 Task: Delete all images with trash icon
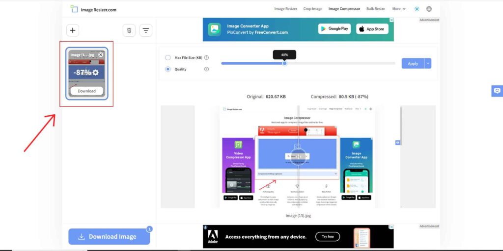pos(129,30)
